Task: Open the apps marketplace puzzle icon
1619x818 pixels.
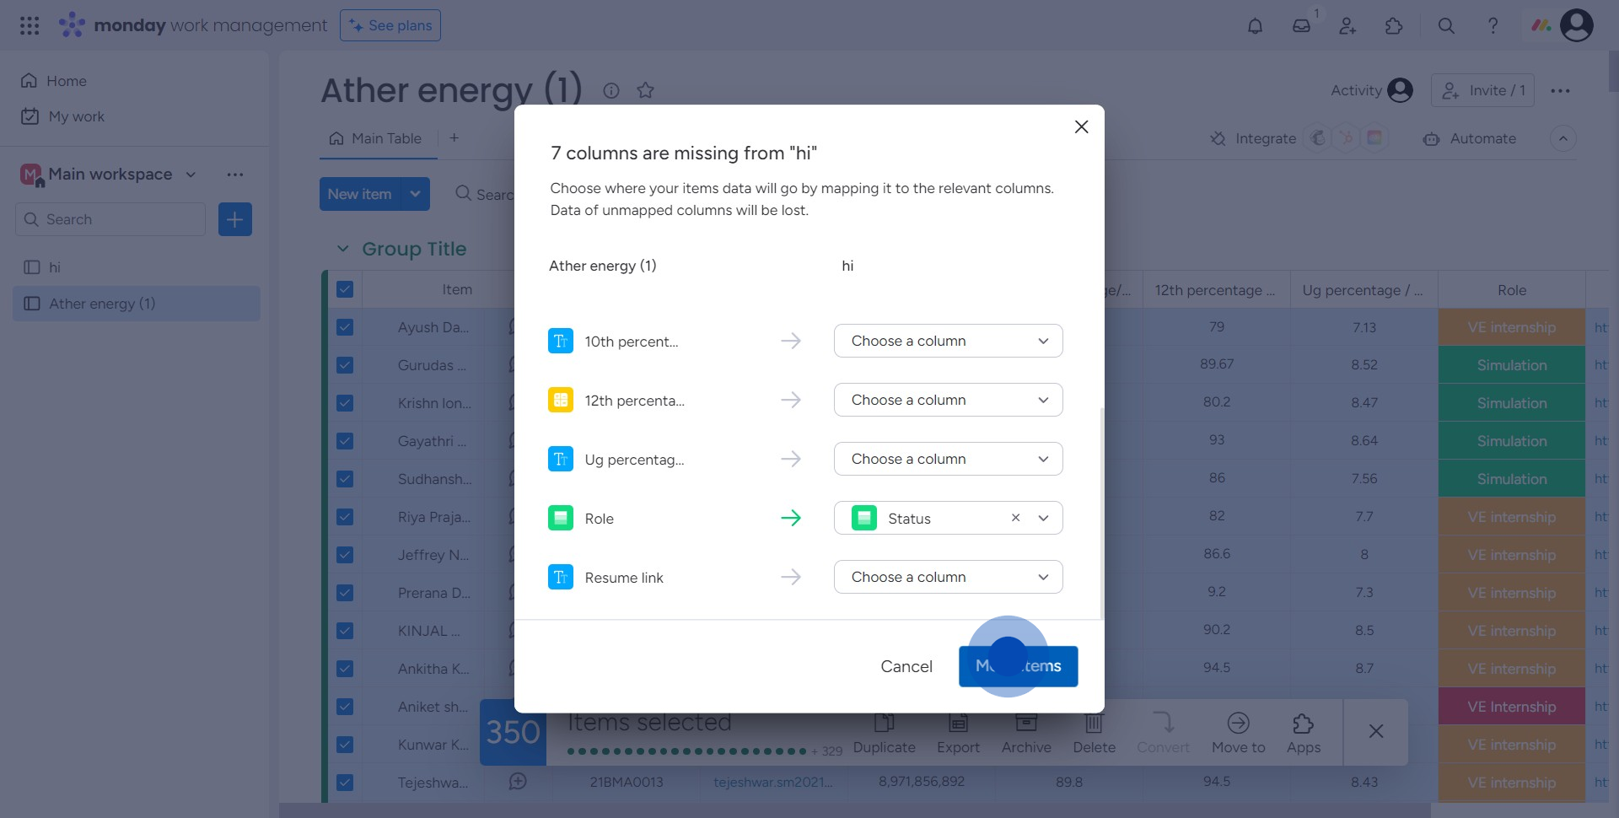Action: [1394, 26]
